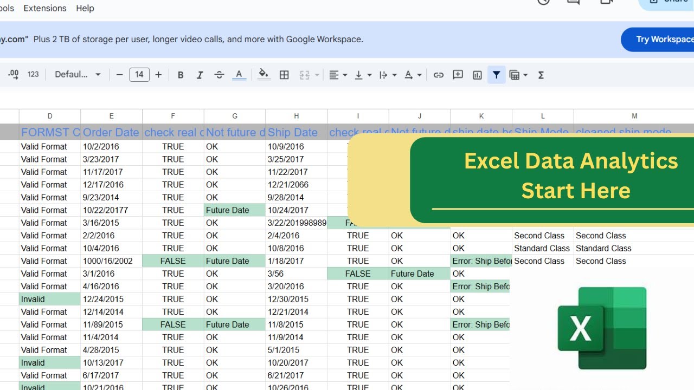This screenshot has height=390, width=694.
Task: Click the functions sigma icon
Action: pyautogui.click(x=541, y=75)
